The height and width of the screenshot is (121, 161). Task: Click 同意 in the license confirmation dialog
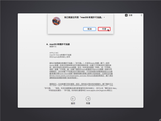[x=104, y=29]
